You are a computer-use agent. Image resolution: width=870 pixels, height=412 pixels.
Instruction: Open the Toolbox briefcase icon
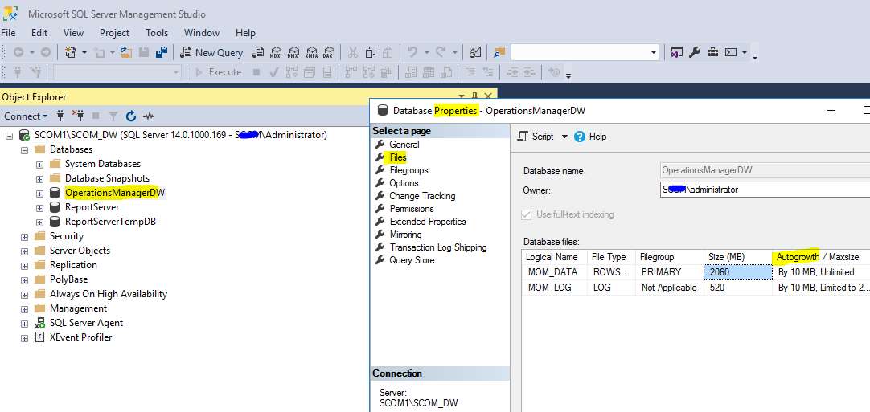[713, 52]
